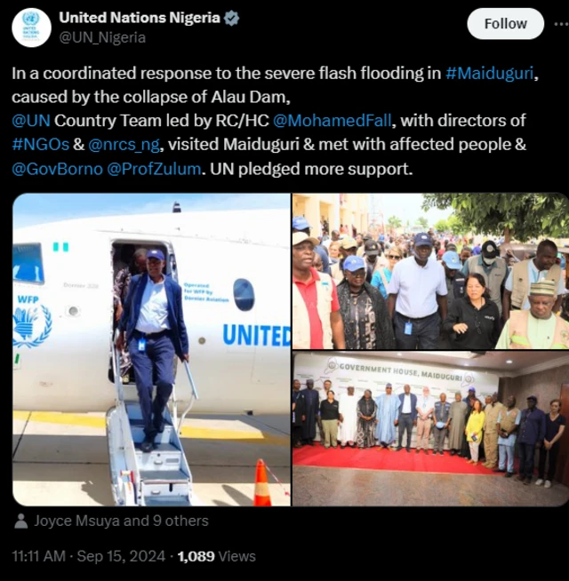This screenshot has width=569, height=581.
Task: Show Joyce Msuya and 9 others tagged
Action: pyautogui.click(x=121, y=521)
